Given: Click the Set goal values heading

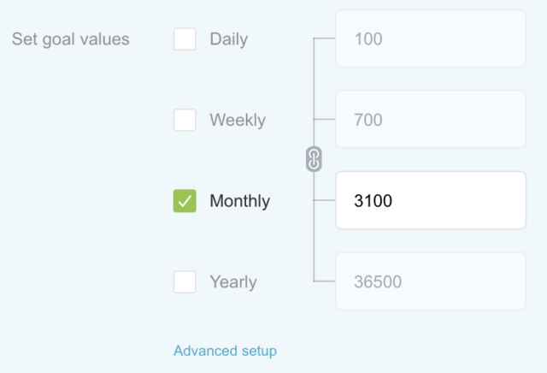Looking at the screenshot, I should tap(71, 39).
